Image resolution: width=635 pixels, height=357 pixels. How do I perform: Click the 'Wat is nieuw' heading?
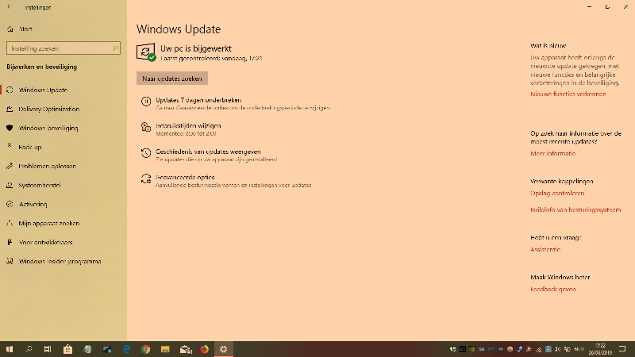pos(548,46)
